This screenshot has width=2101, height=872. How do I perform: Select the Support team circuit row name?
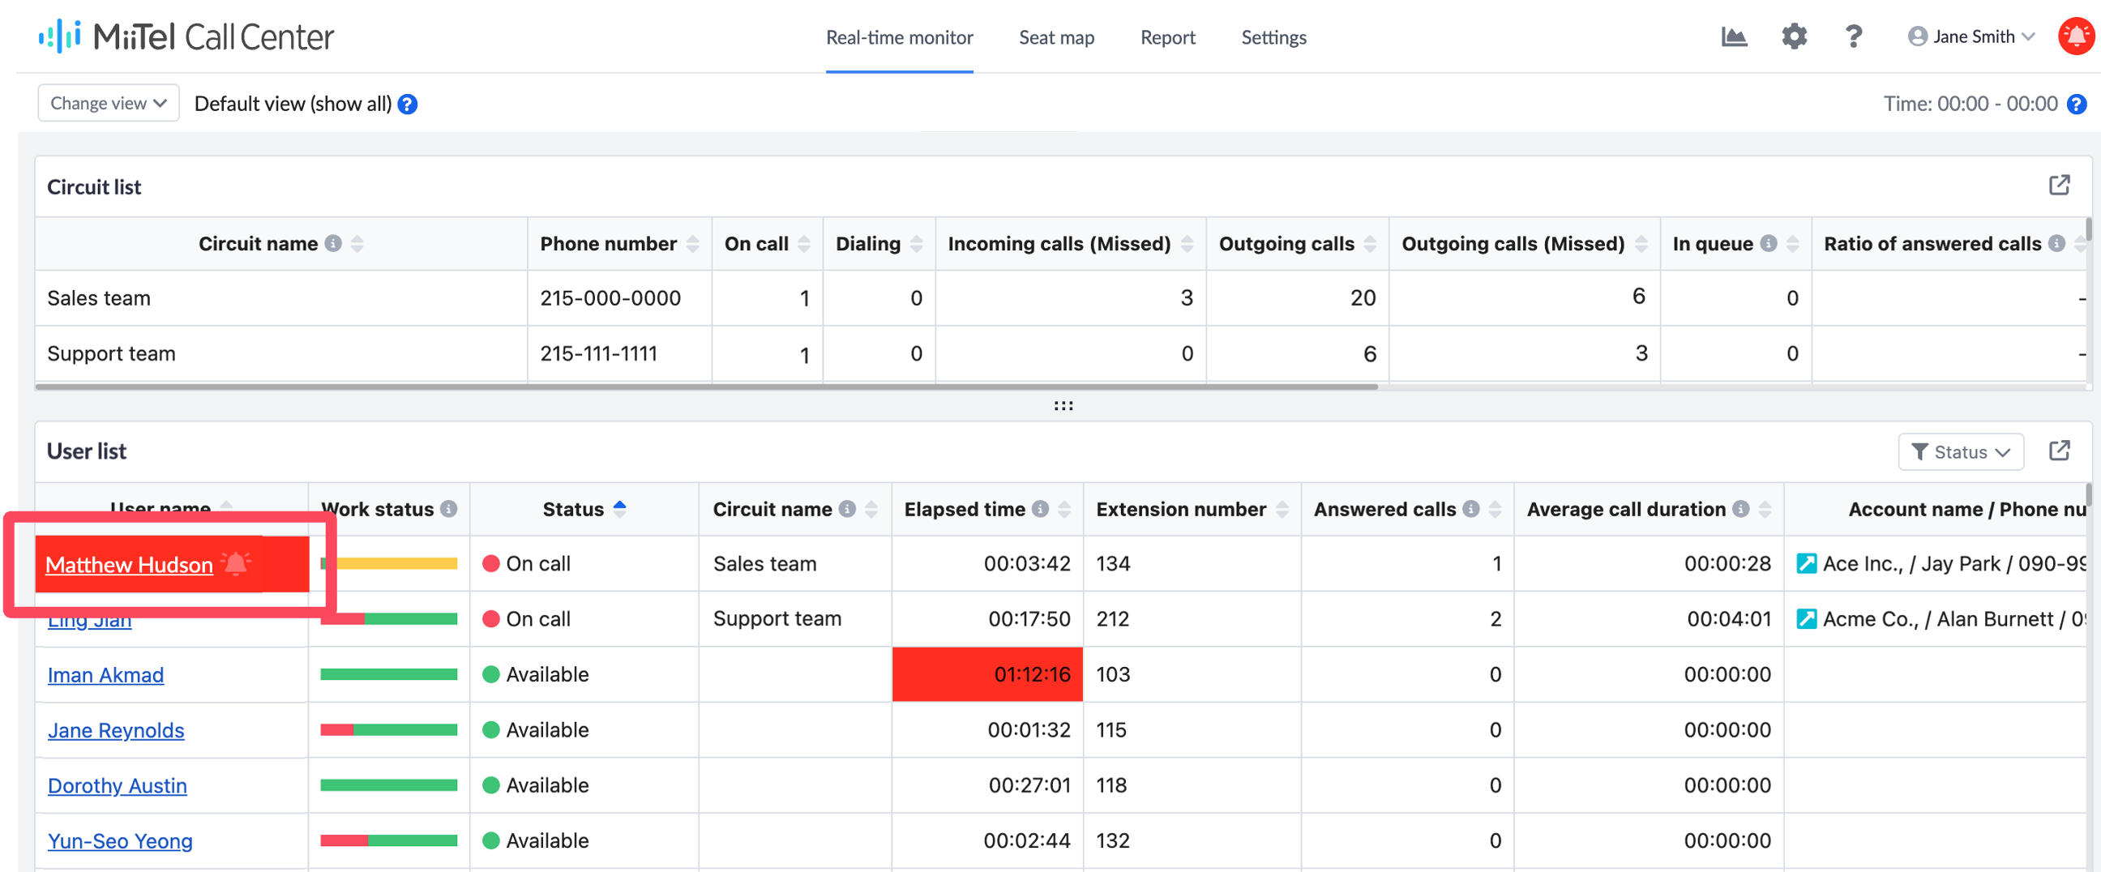(x=111, y=354)
